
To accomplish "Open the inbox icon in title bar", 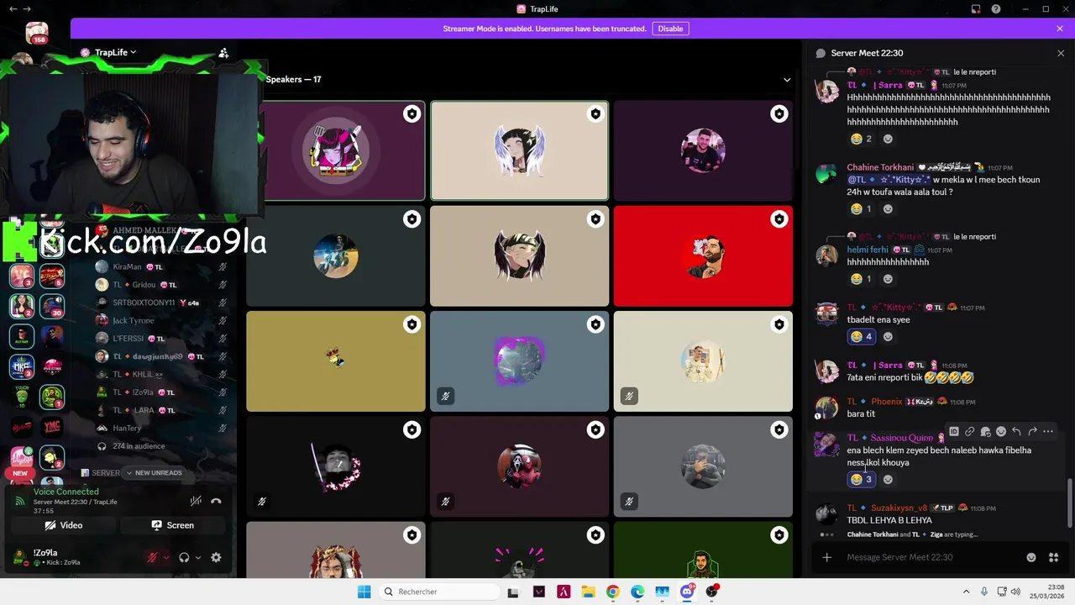I will 976,9.
